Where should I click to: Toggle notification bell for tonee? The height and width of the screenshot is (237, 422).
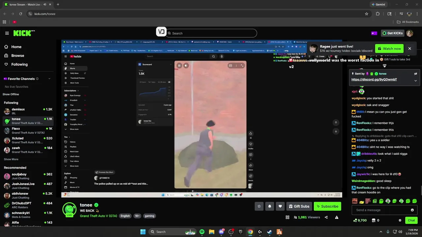270,206
